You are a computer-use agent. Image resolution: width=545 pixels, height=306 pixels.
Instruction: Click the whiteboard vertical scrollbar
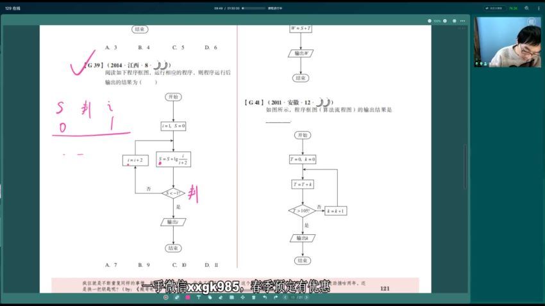[x=465, y=166]
